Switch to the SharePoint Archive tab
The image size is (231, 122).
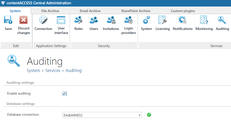point(136,11)
